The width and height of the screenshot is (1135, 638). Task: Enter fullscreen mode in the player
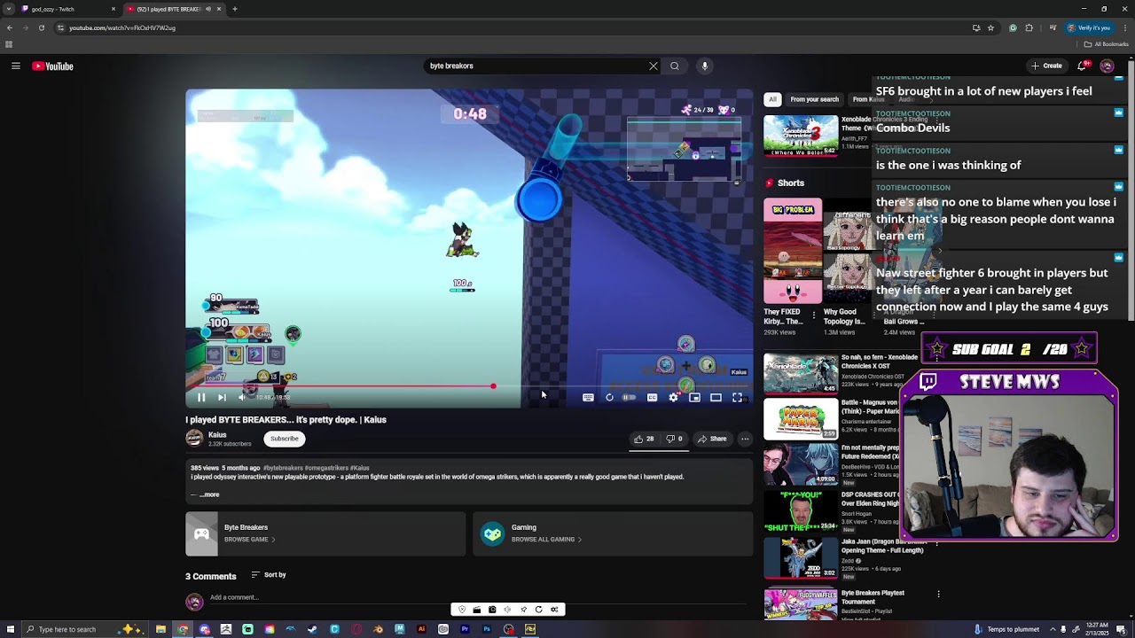point(737,398)
